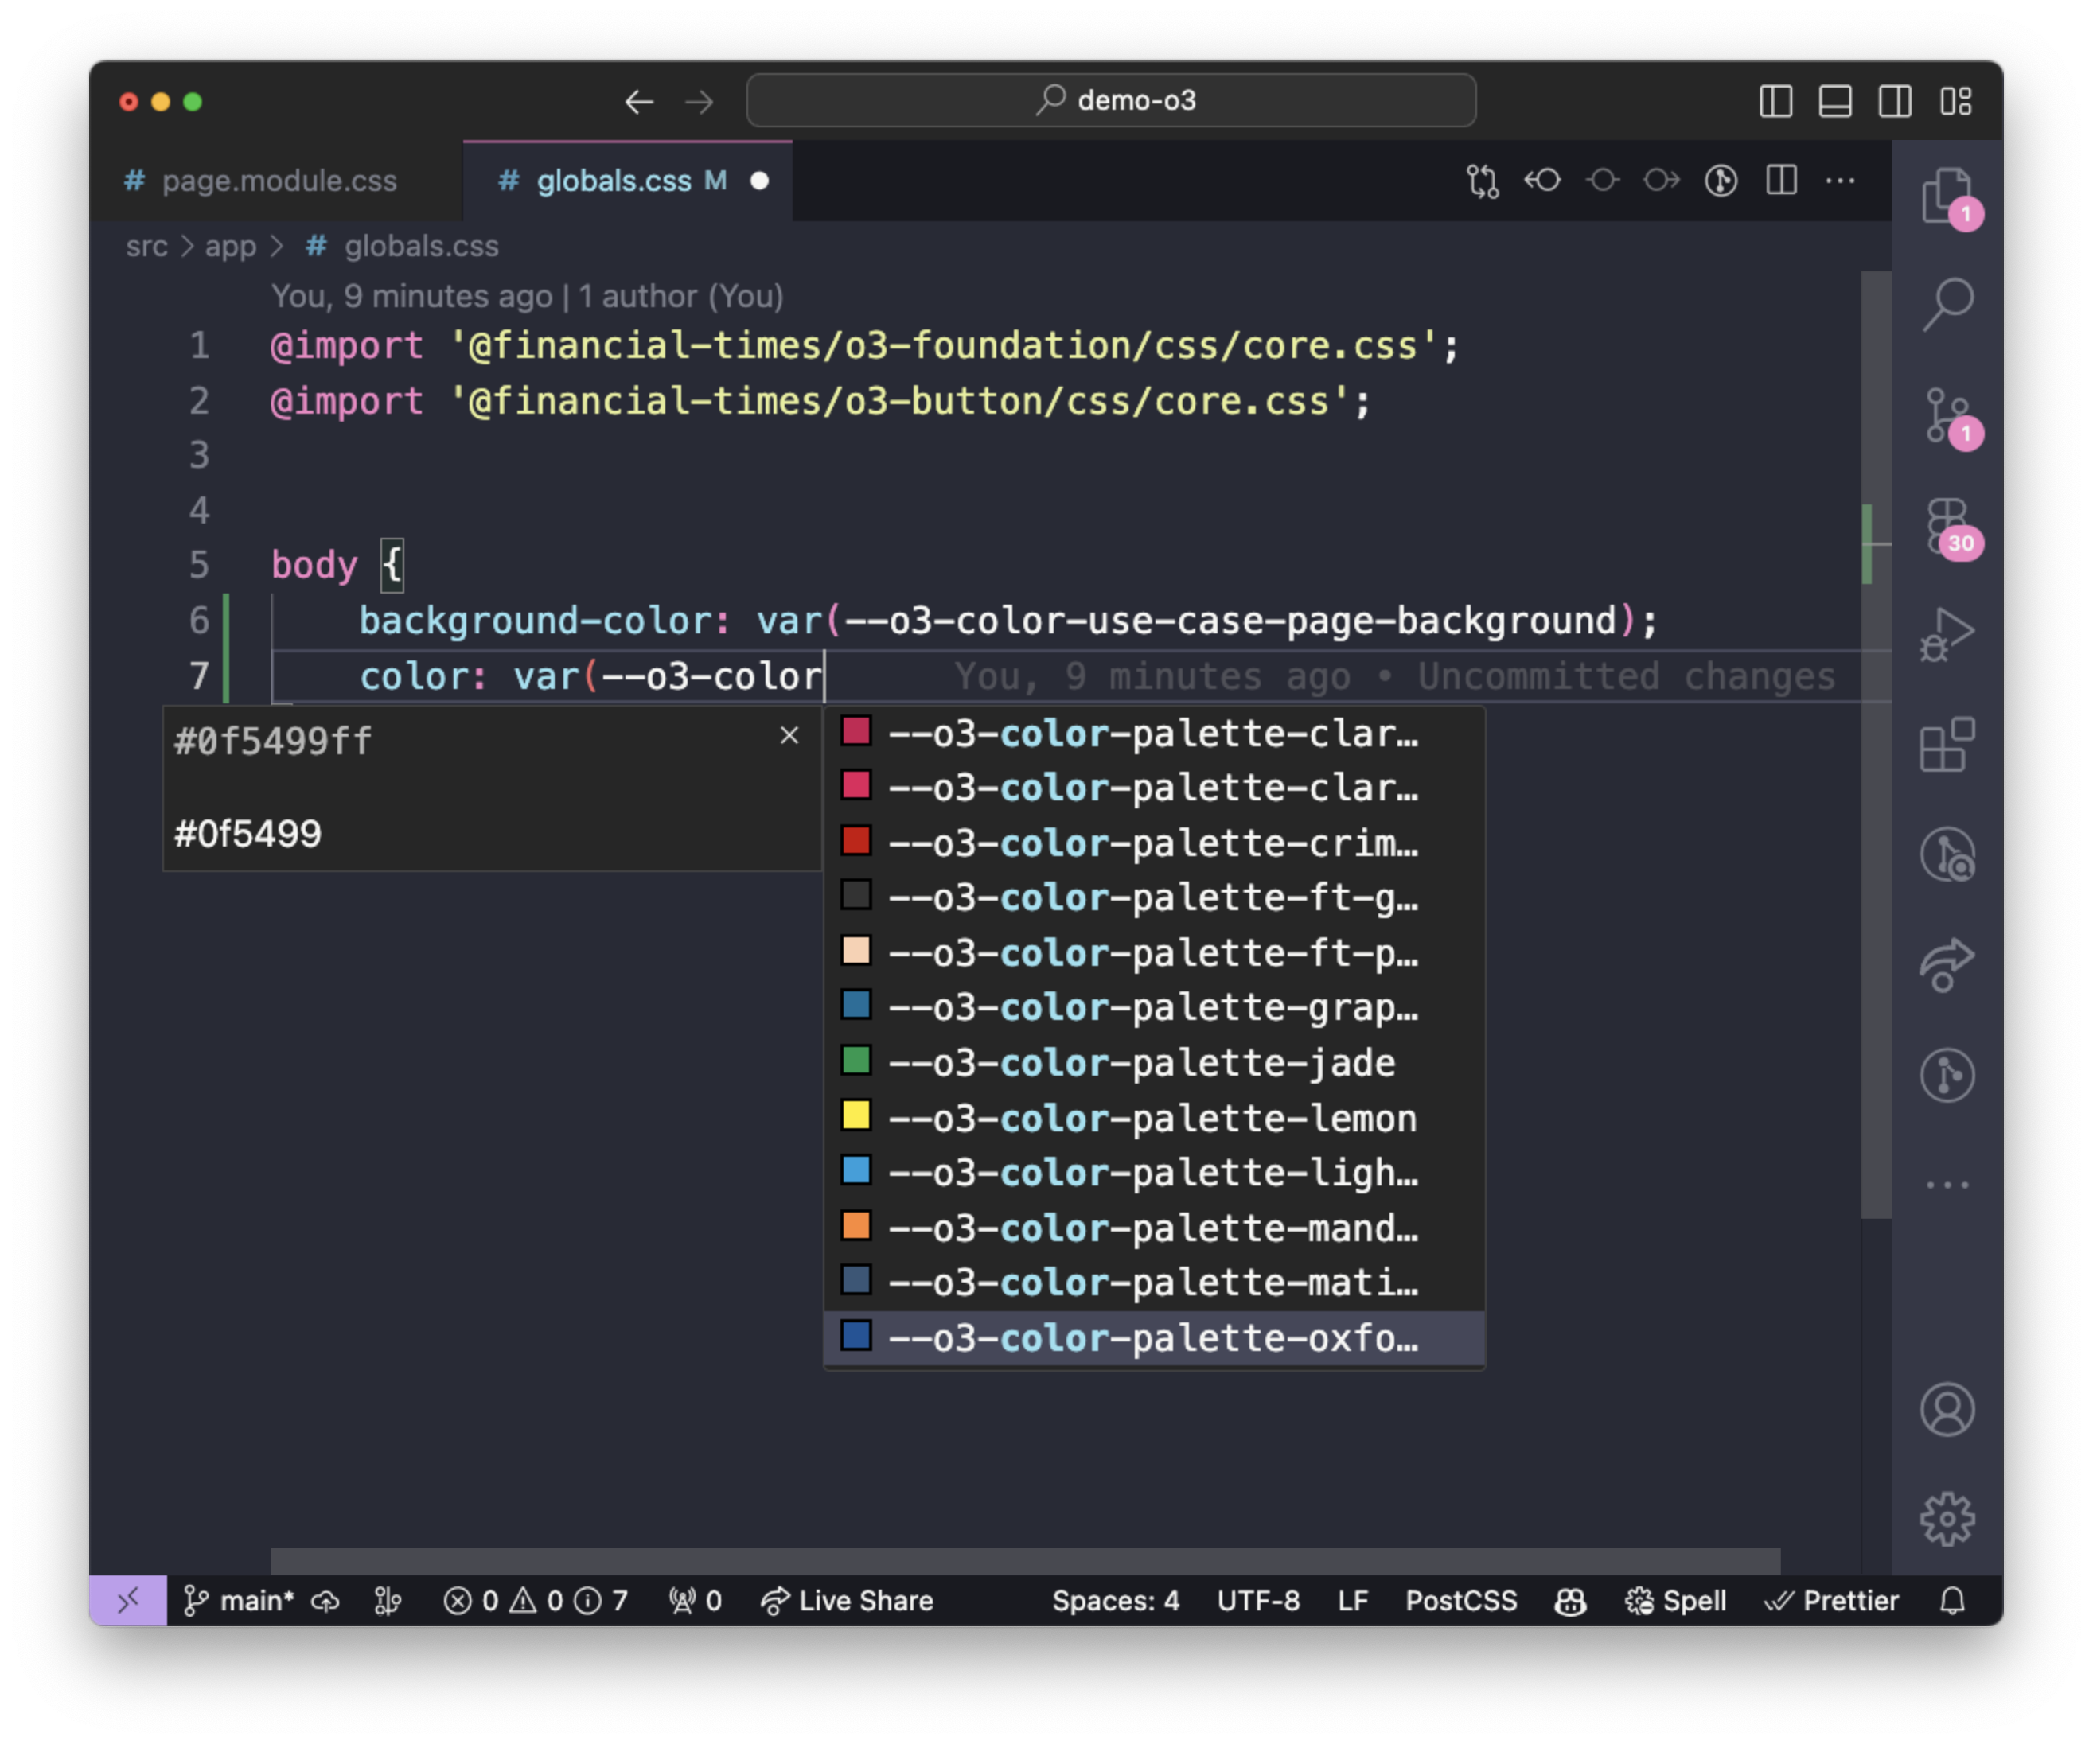This screenshot has width=2093, height=1744.
Task: Change indentation Spaces: 4
Action: pos(1115,1601)
